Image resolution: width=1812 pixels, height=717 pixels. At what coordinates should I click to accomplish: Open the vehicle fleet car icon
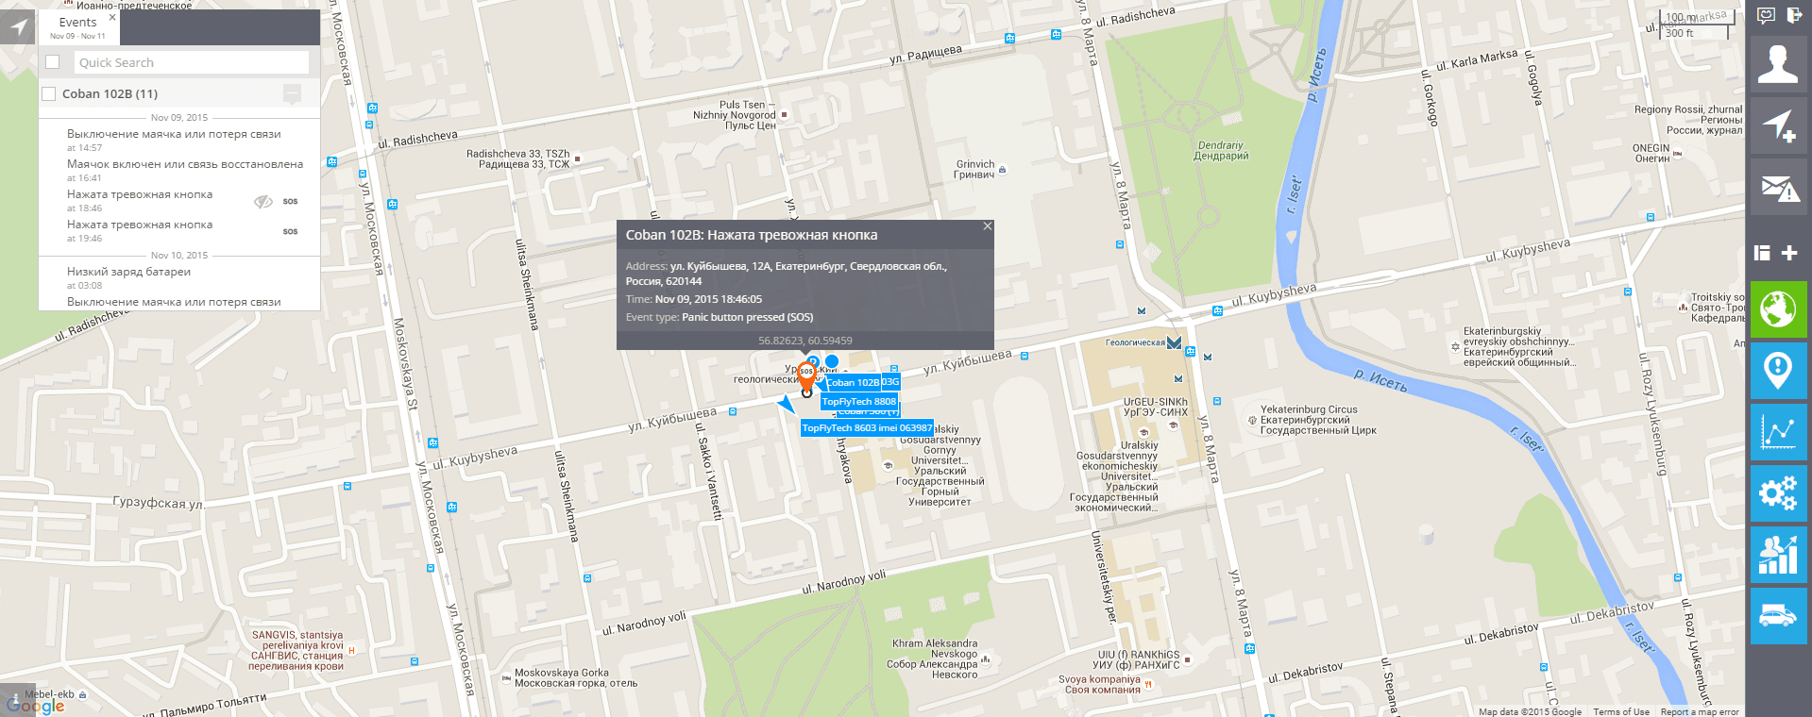tap(1778, 616)
